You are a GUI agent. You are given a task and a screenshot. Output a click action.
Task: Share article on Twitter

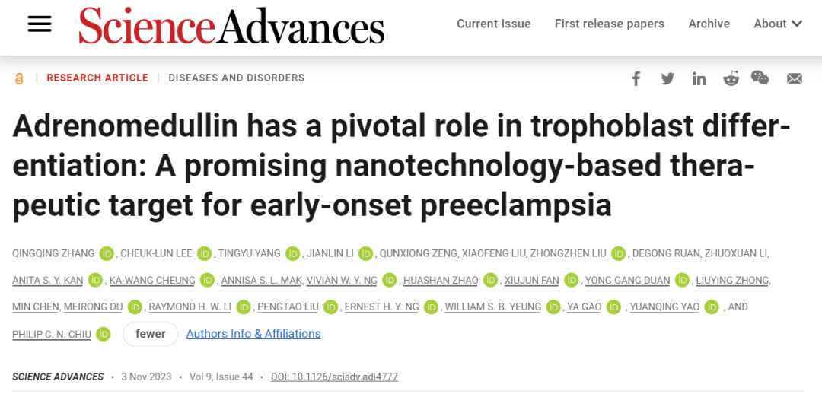coord(667,78)
